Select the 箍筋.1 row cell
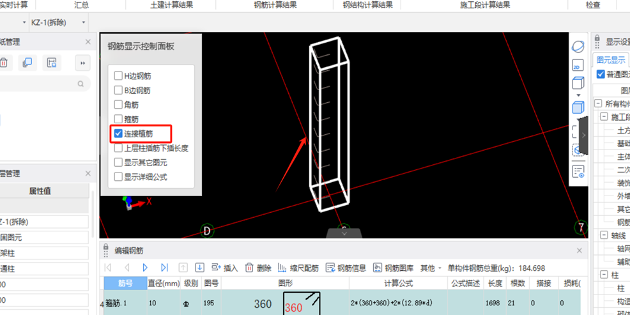Viewport: 630px width, 315px height. point(125,303)
